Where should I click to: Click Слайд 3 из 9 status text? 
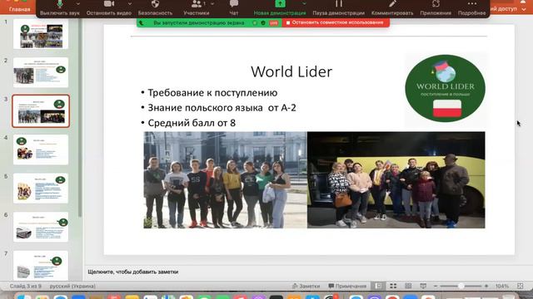click(x=26, y=286)
